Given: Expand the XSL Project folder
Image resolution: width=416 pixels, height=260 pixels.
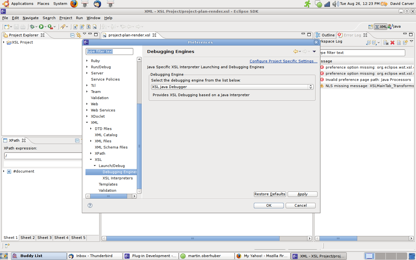Looking at the screenshot, I should (x=4, y=42).
